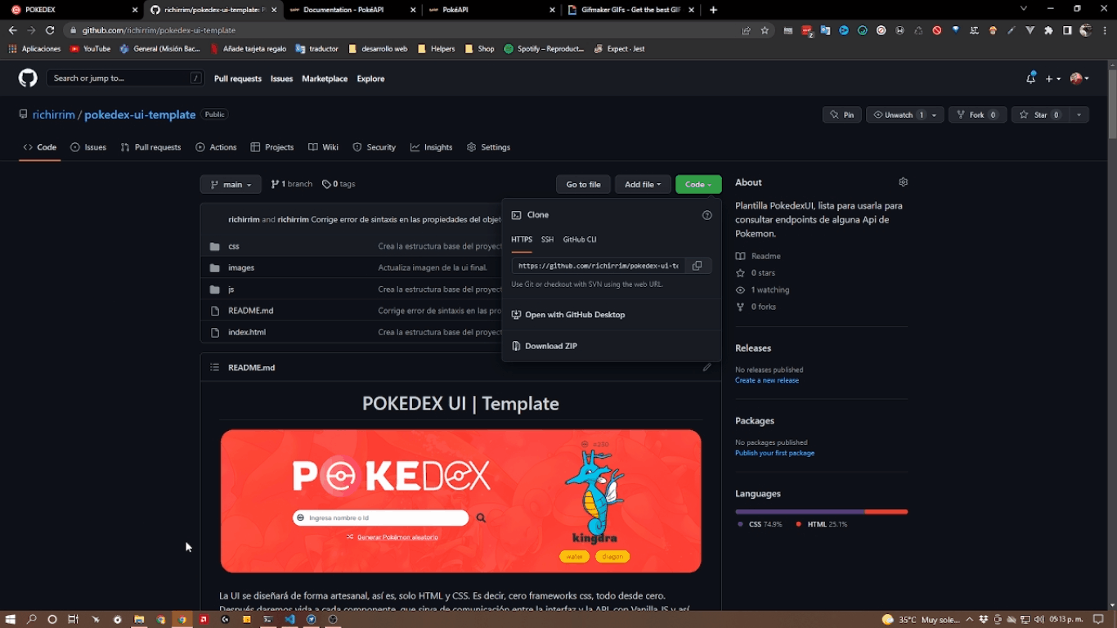The image size is (1117, 628).
Task: Open GitHub notifications bell
Action: 1030,78
